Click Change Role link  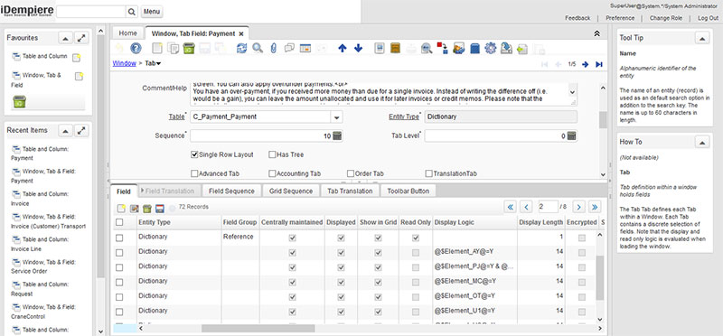(665, 18)
